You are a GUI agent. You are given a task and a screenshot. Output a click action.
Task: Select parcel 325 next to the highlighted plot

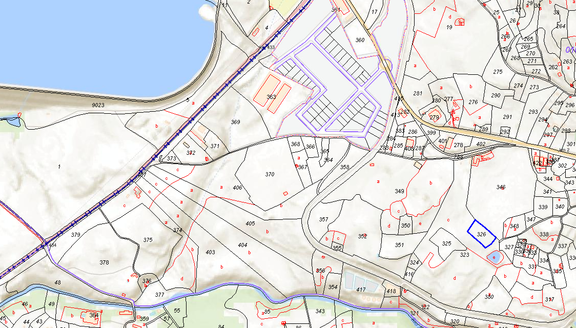[x=446, y=243]
